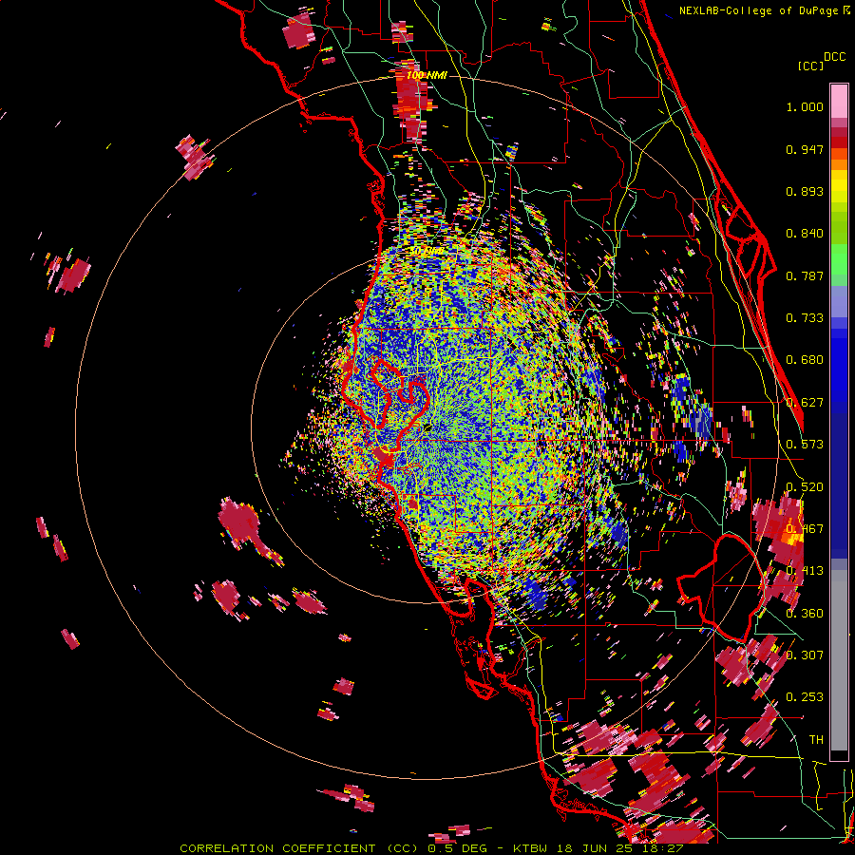Select the 0.520 scale value
This screenshot has width=855, height=855.
[x=805, y=487]
